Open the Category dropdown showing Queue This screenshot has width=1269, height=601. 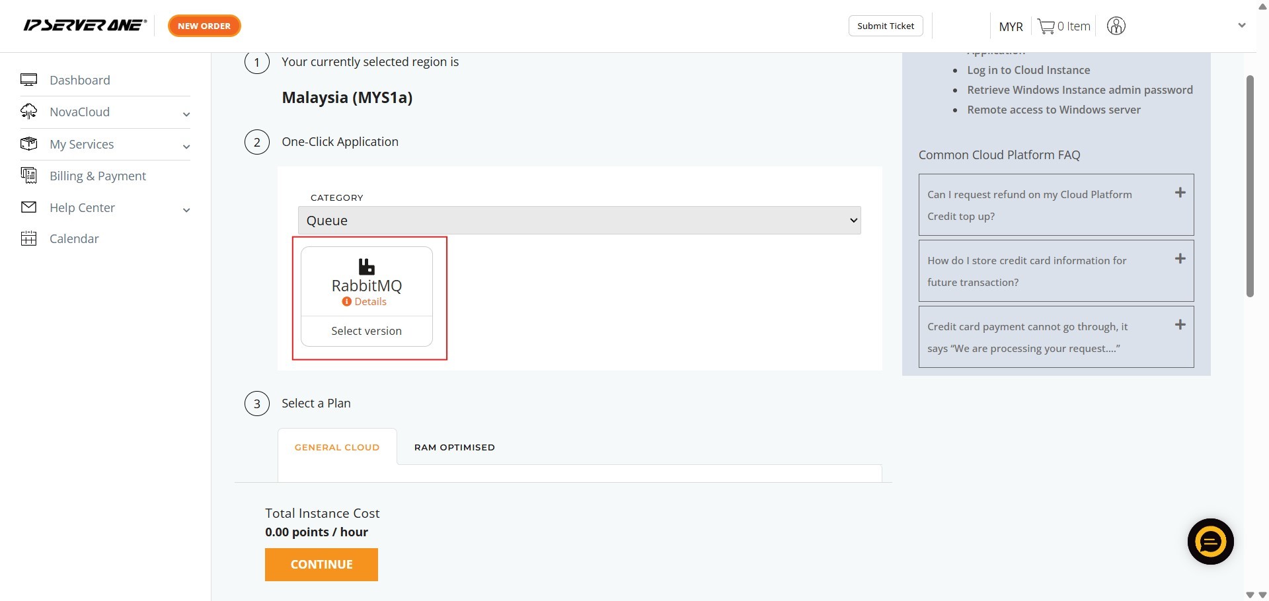point(579,221)
